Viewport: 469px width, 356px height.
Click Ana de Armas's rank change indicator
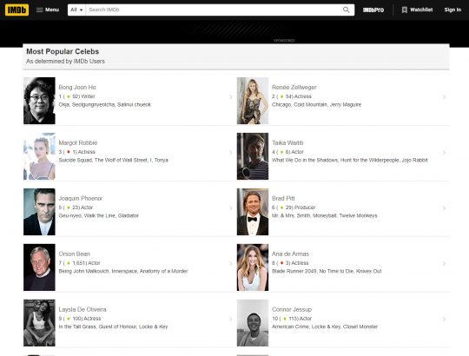tap(281, 263)
